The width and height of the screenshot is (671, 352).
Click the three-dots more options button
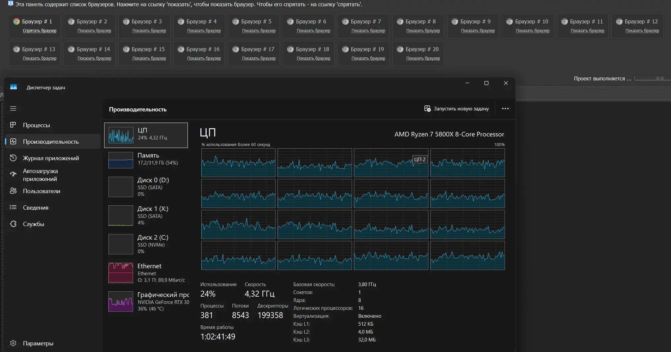505,108
